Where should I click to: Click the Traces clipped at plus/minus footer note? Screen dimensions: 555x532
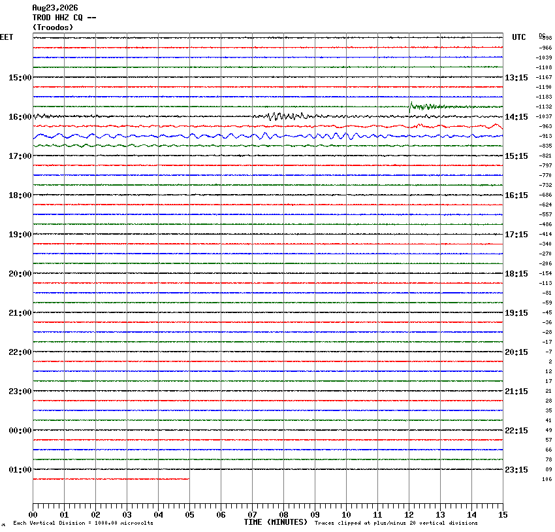(x=396, y=523)
